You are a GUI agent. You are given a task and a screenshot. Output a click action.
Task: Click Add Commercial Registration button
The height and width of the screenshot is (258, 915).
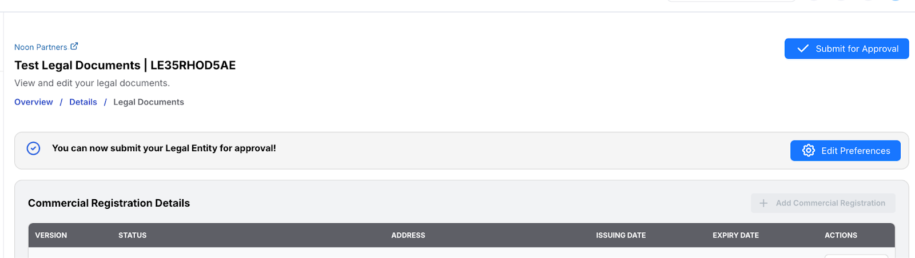pos(823,203)
